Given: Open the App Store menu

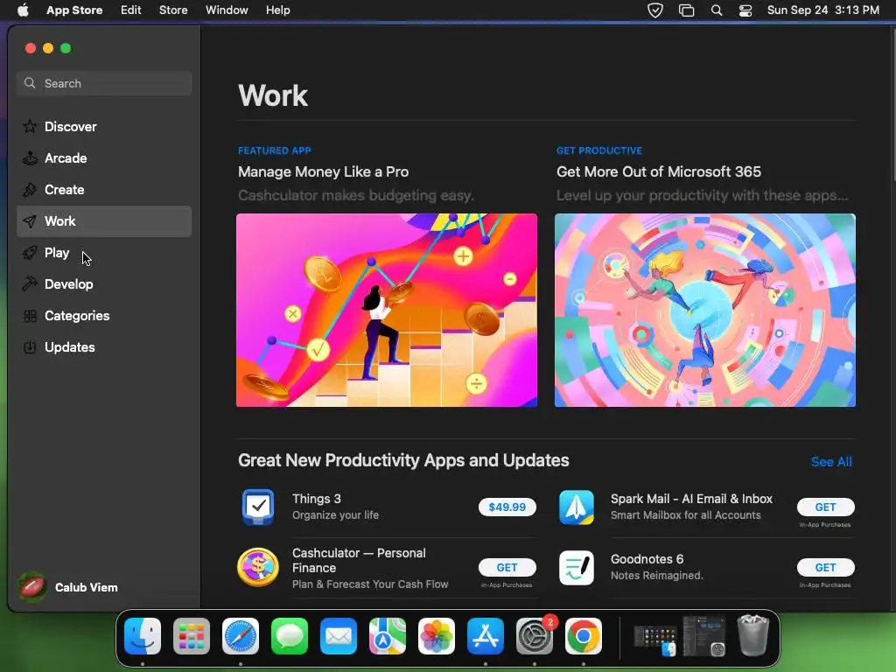Looking at the screenshot, I should (74, 10).
